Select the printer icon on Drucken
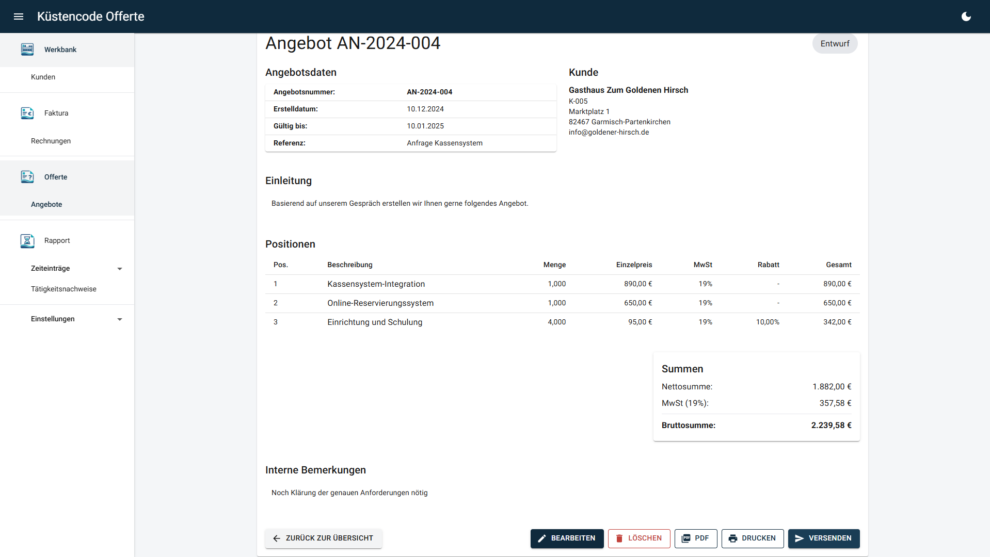Screen dimensions: 990x557 coord(733,538)
